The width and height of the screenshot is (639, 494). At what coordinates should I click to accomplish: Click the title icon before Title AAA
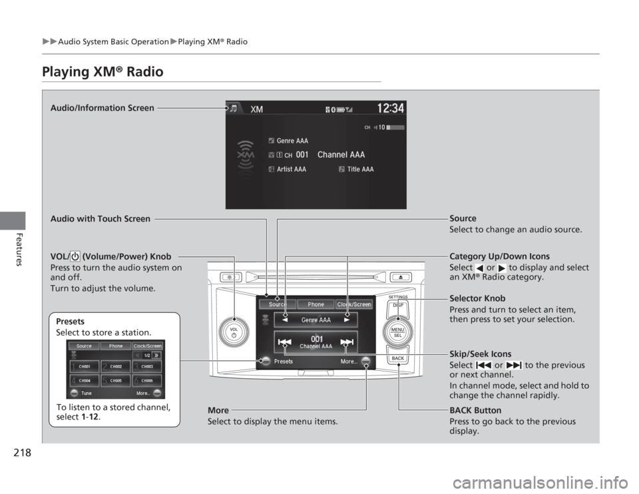pyautogui.click(x=341, y=169)
